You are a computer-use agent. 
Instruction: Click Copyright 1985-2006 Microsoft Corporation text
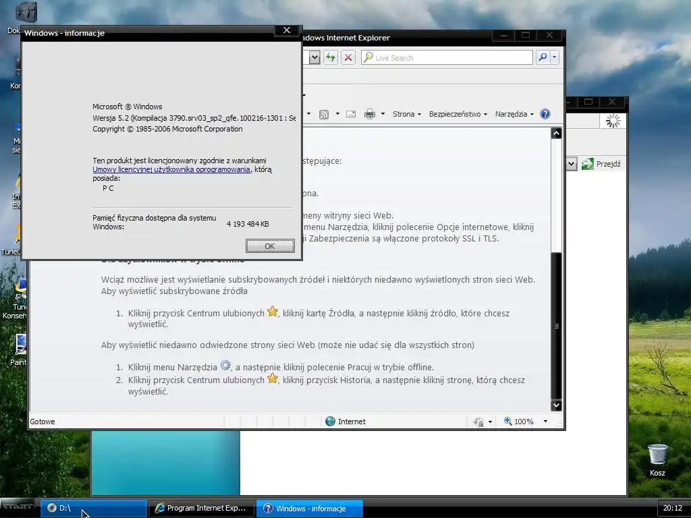point(167,129)
